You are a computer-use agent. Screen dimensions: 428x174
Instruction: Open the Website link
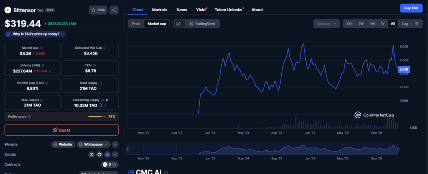[63, 144]
